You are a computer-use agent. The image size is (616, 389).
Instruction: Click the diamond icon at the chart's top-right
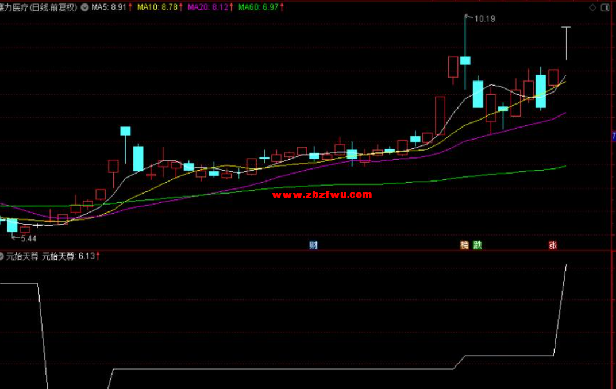(592, 7)
